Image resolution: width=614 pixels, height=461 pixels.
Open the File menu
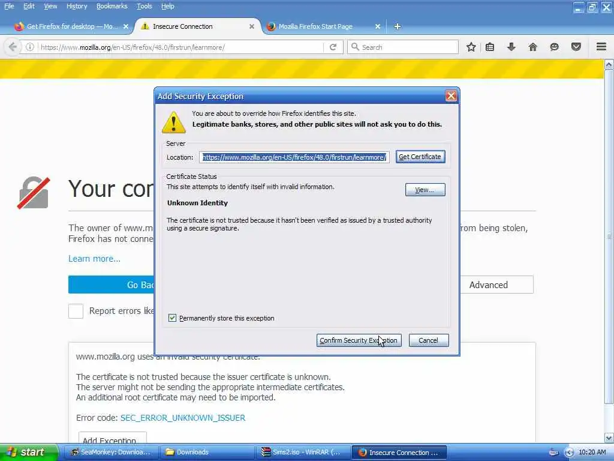tap(9, 6)
